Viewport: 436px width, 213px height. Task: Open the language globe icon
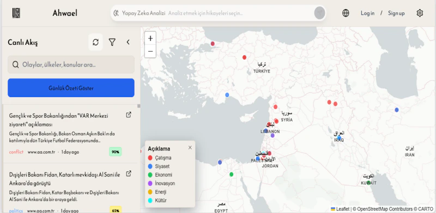point(346,13)
